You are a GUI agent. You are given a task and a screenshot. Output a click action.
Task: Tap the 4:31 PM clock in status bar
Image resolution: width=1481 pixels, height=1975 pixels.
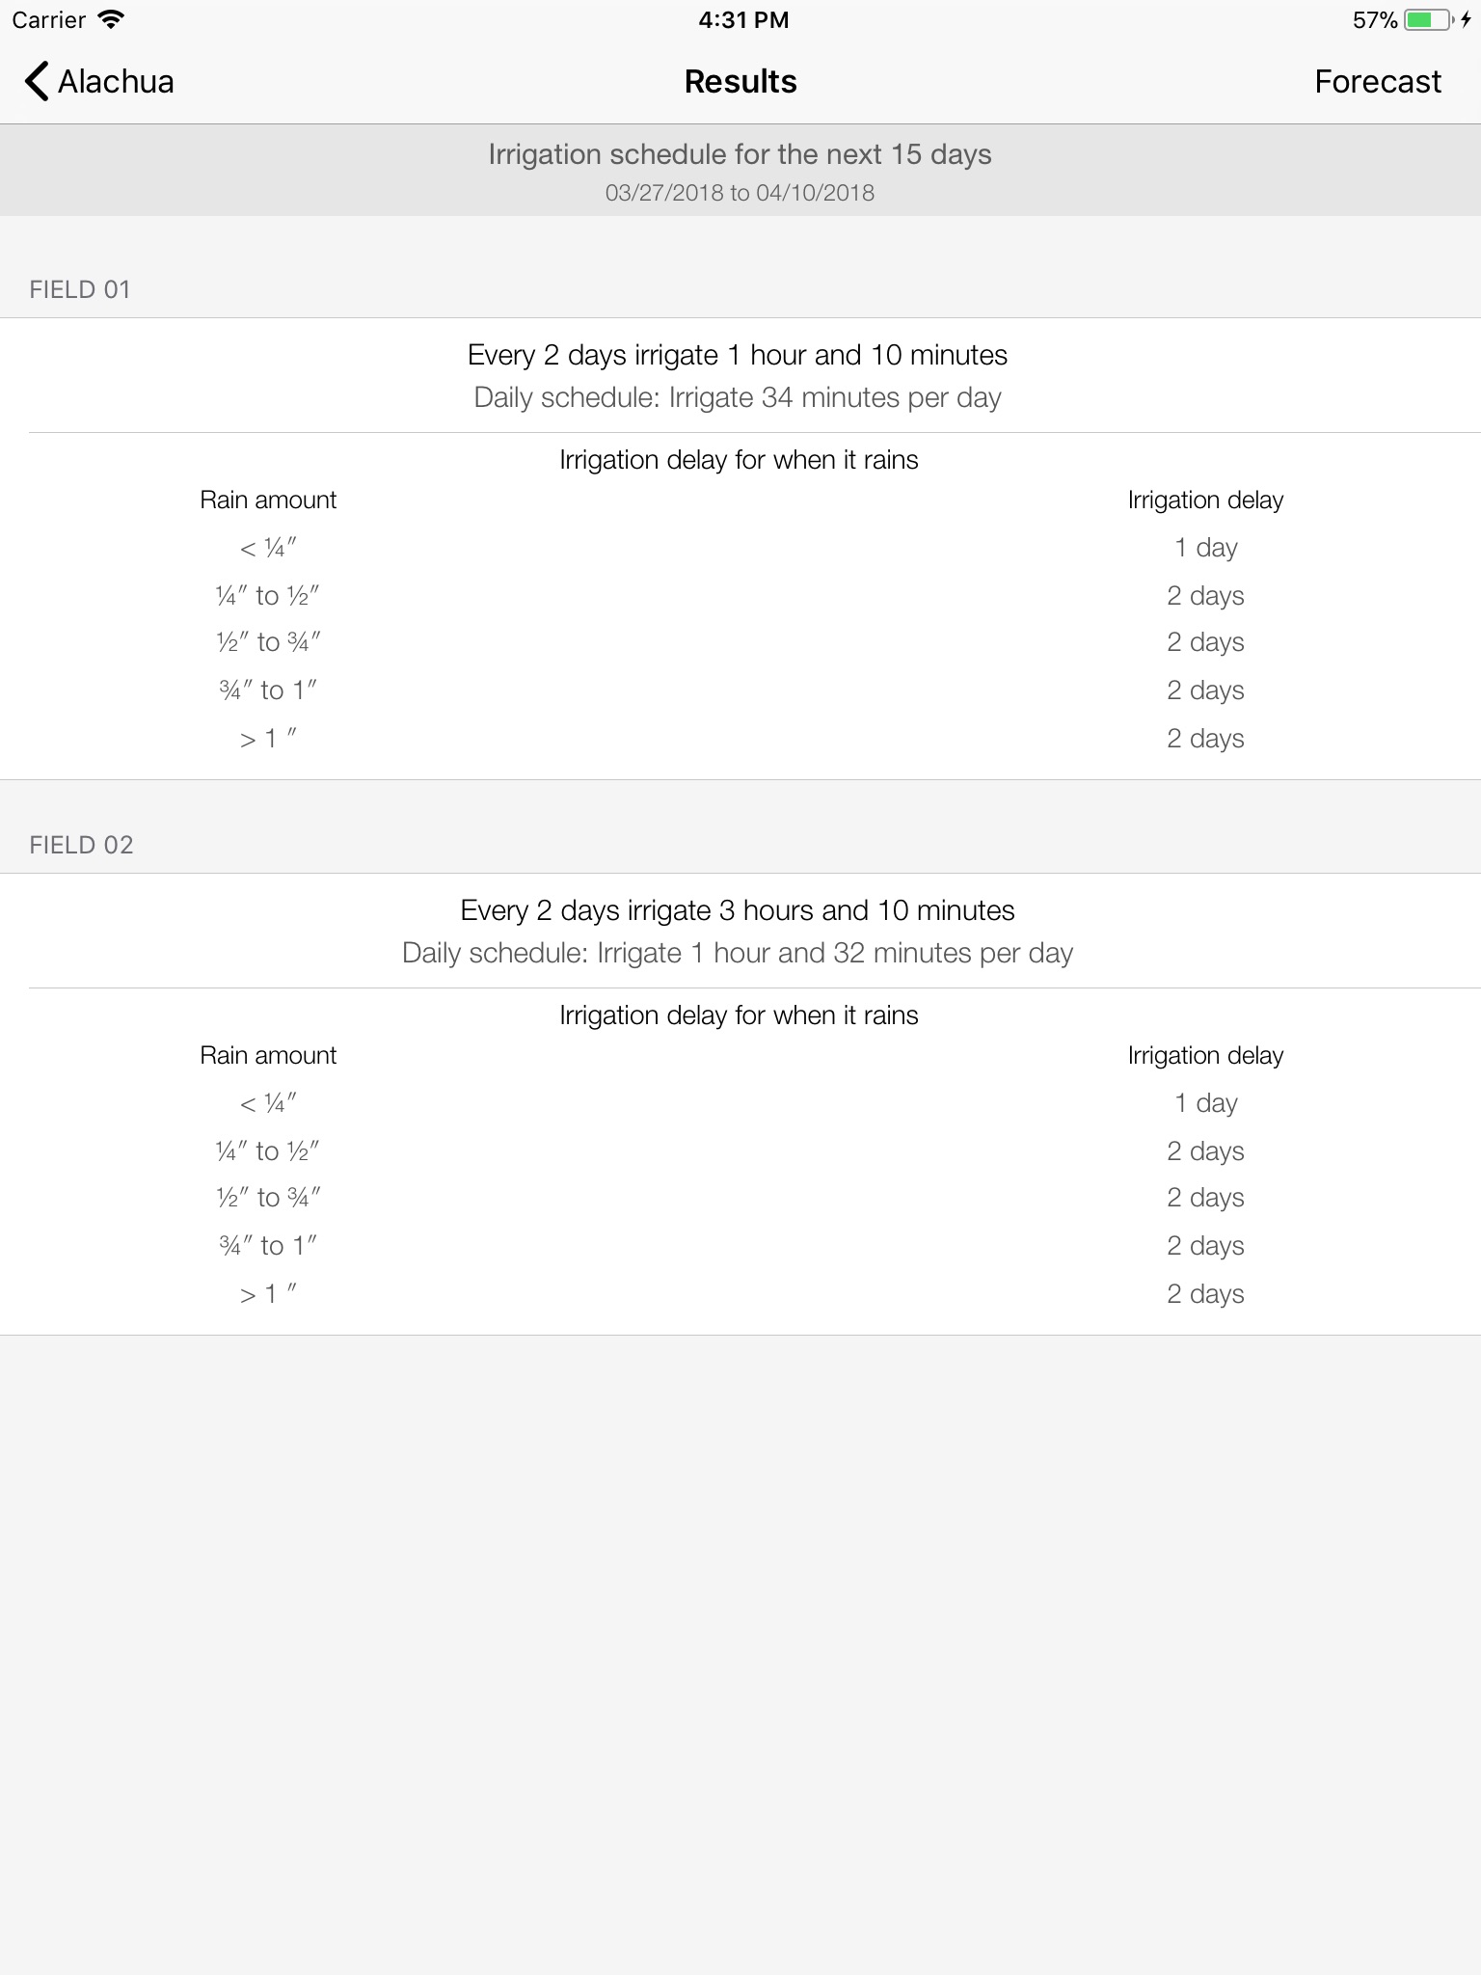click(743, 20)
